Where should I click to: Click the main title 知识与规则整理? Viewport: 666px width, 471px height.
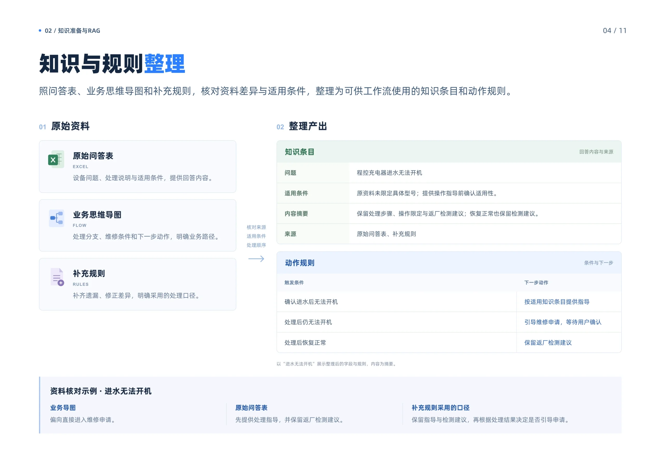coord(112,63)
